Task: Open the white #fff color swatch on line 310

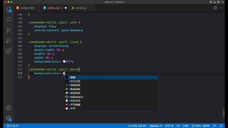Action: pos(64,62)
